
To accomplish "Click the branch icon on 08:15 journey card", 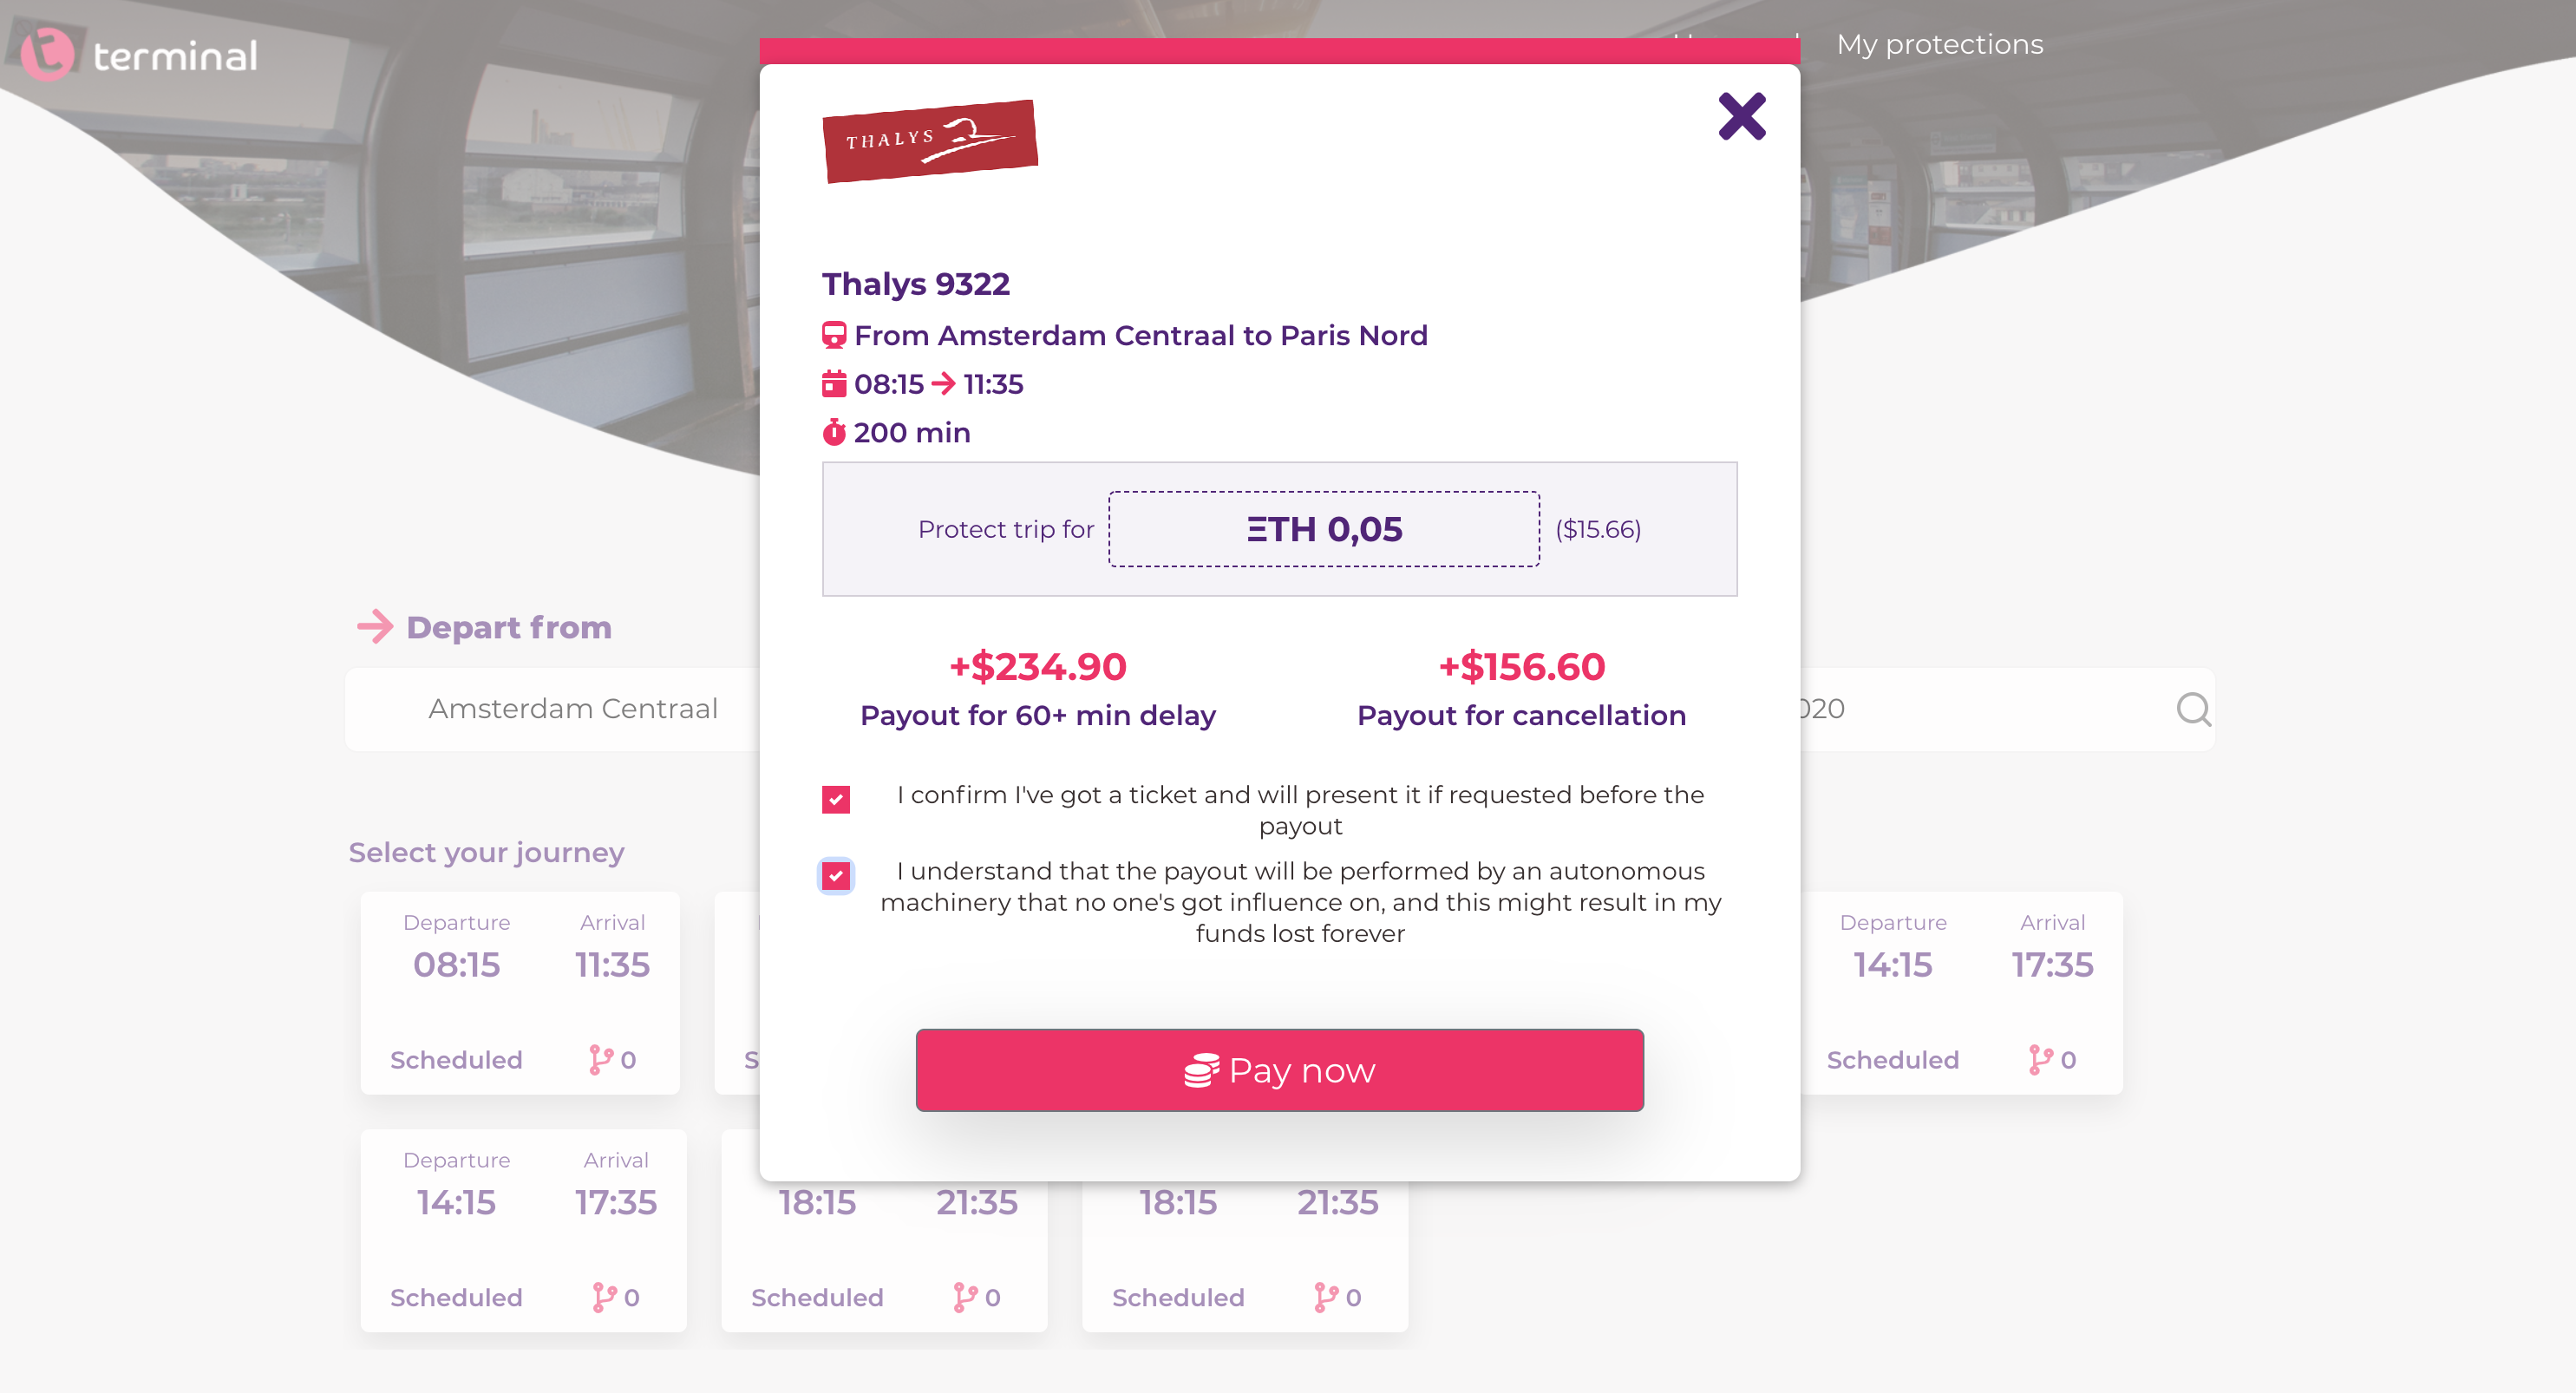I will point(600,1059).
